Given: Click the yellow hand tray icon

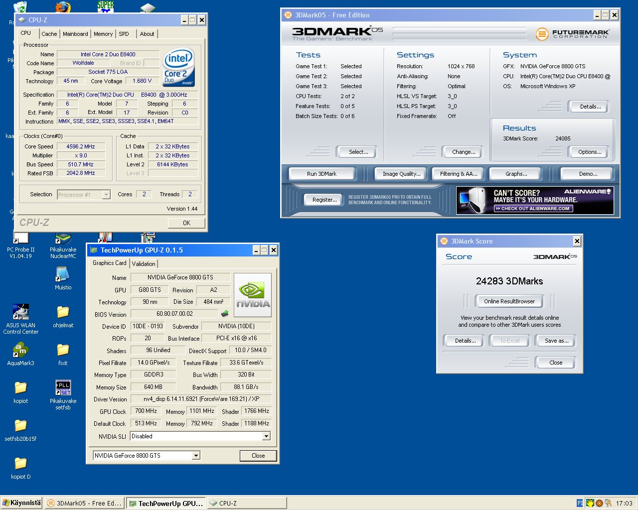Looking at the screenshot, I should point(590,503).
